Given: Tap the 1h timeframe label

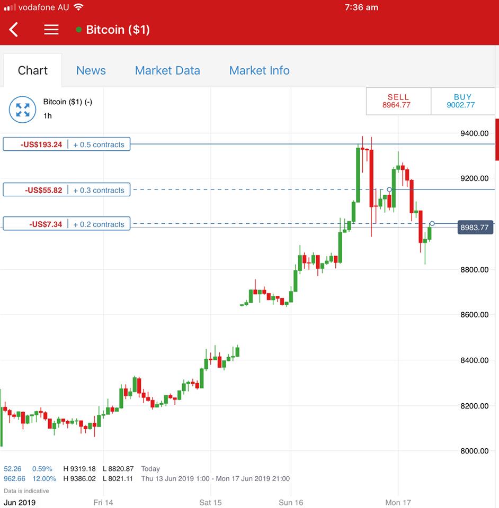Looking at the screenshot, I should [x=48, y=116].
